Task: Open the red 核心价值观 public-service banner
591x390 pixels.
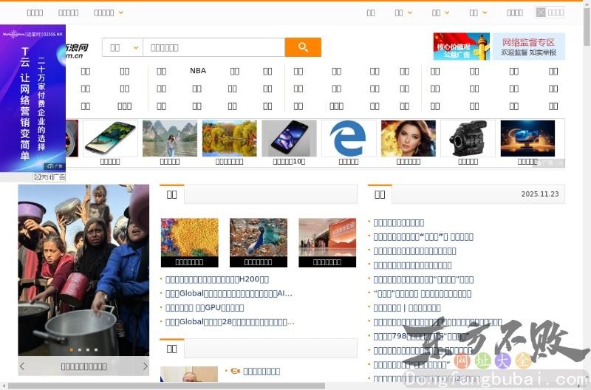Action: (x=461, y=47)
